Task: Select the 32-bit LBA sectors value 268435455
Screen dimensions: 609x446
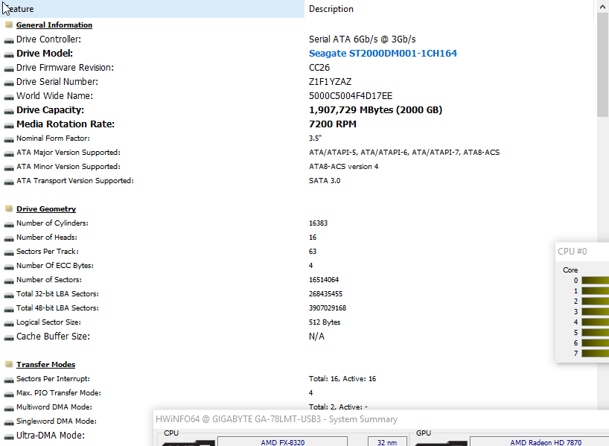Action: pyautogui.click(x=325, y=293)
